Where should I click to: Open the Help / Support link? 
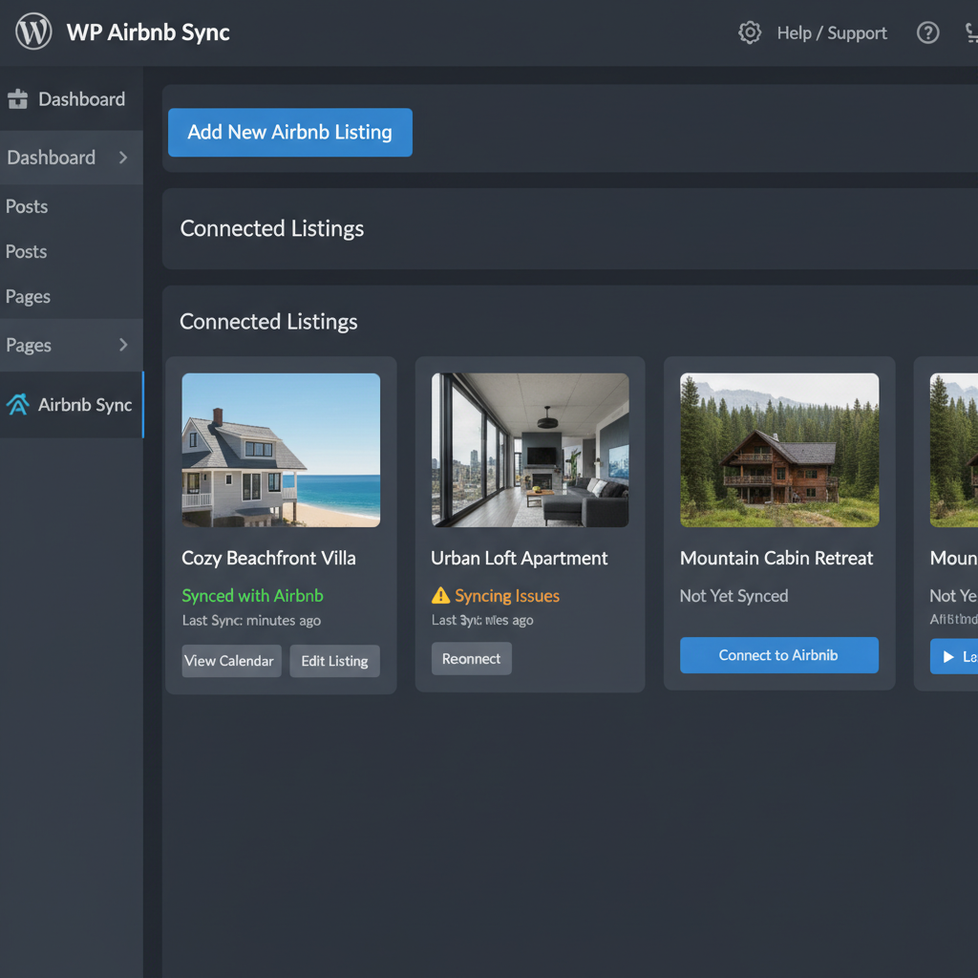pyautogui.click(x=832, y=33)
